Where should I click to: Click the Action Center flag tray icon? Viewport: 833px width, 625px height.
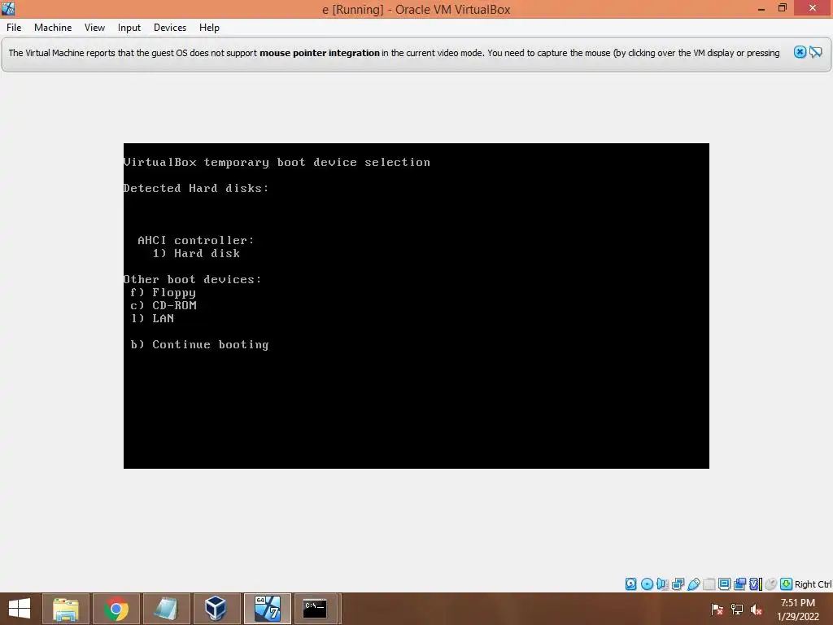coord(717,609)
